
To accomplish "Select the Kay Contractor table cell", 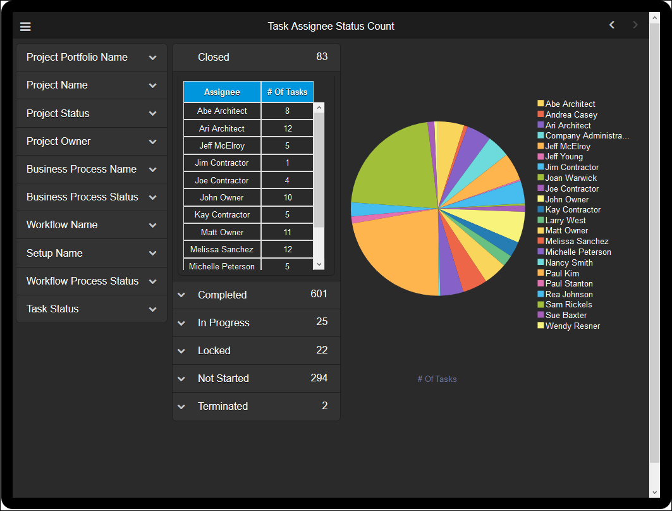I will tap(222, 215).
